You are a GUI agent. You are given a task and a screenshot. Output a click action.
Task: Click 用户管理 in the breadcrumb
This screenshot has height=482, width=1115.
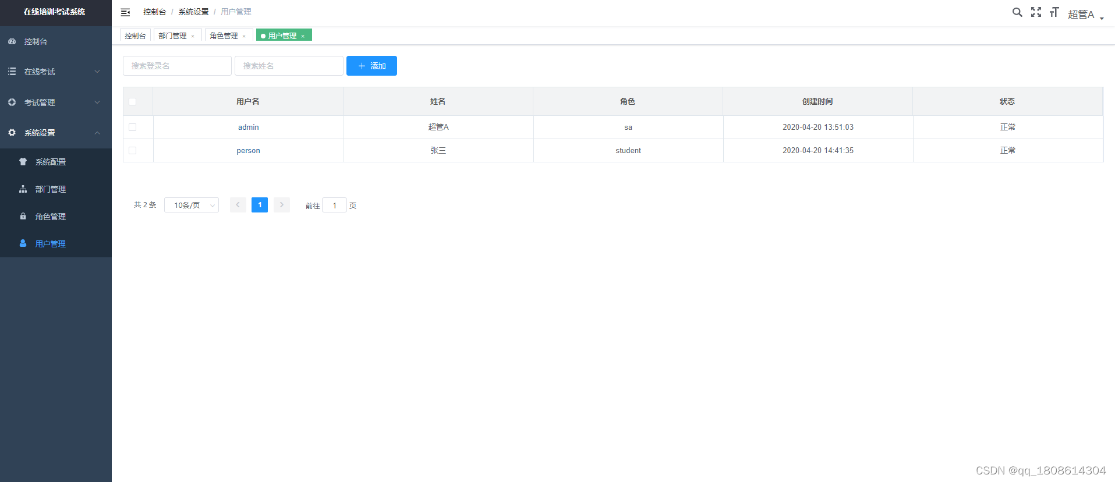click(x=236, y=12)
